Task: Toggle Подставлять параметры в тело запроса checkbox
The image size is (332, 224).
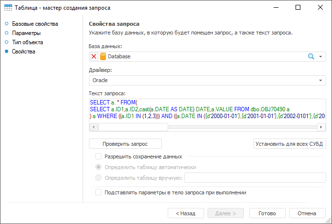Action: [99, 192]
